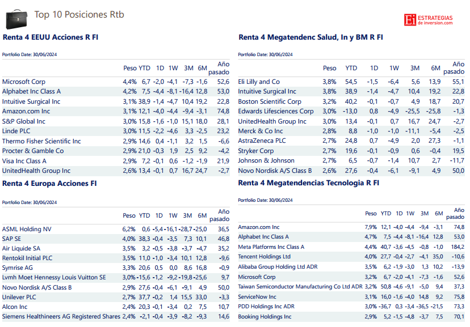
Task: Click the Estrategias de inversion logo
Action: point(428,20)
